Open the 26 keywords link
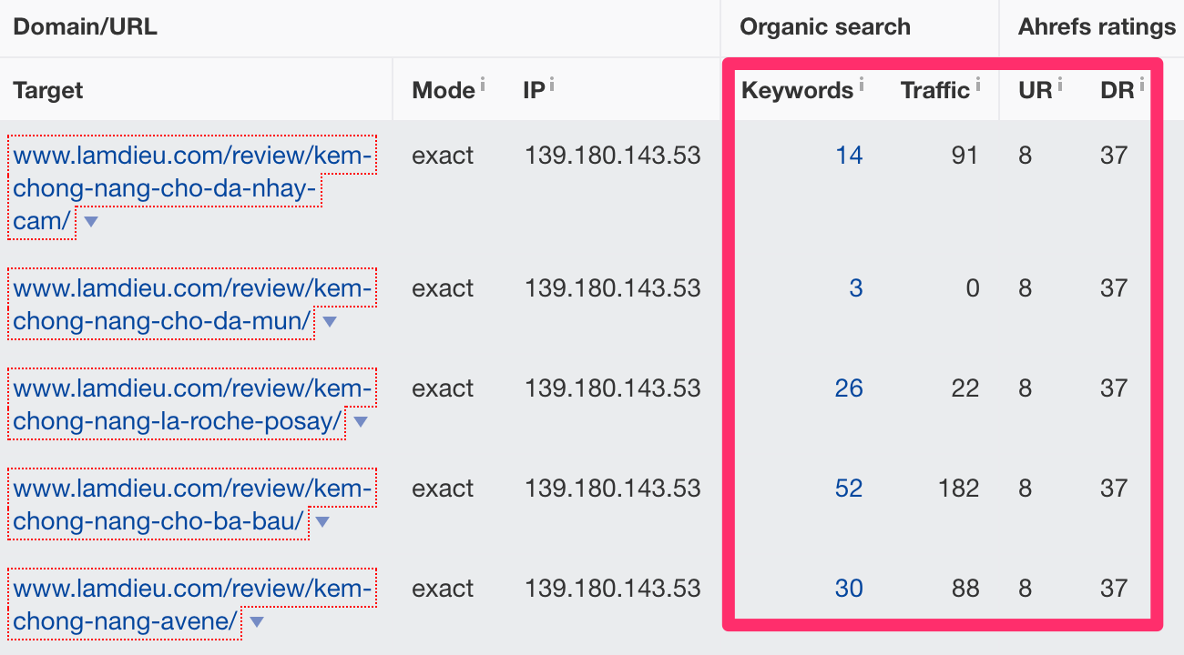This screenshot has height=655, width=1184. [x=849, y=388]
